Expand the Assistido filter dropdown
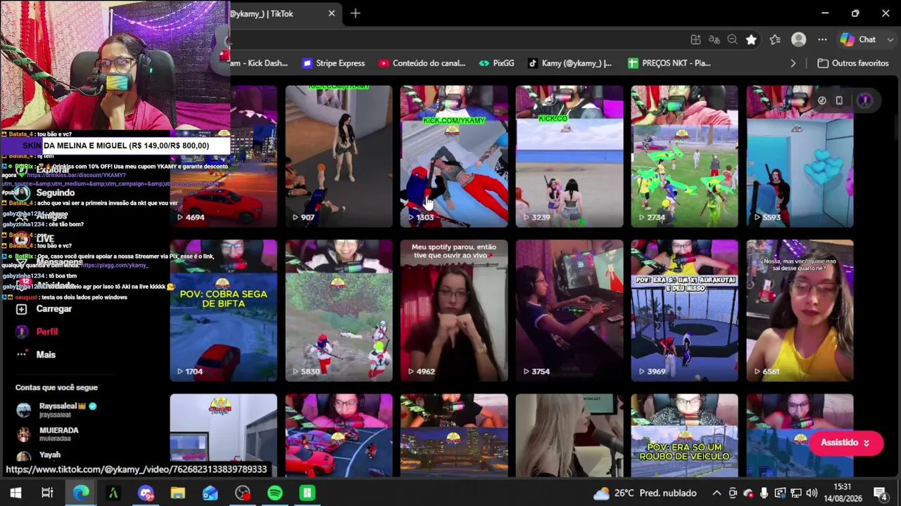 pos(845,443)
